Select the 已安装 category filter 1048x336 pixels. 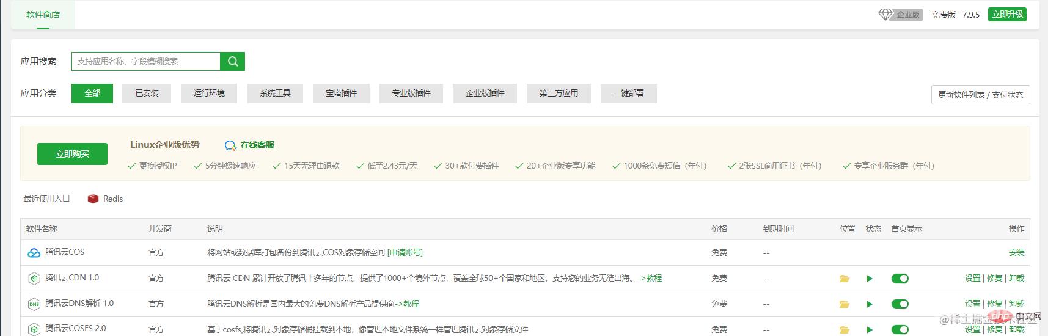[147, 93]
